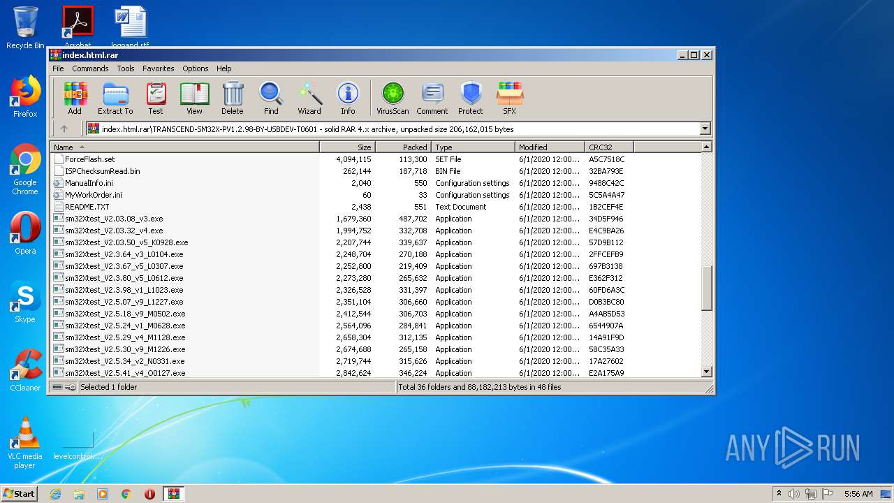Click file list scrollbar thumb
Screen dimensions: 894x503
[x=706, y=288]
